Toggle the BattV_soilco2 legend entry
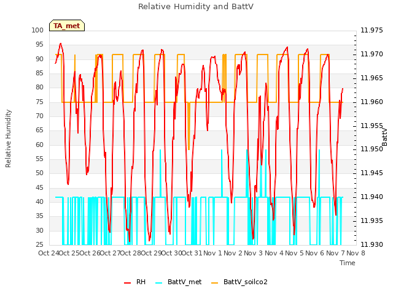The height and width of the screenshot is (294, 393). pos(239,282)
